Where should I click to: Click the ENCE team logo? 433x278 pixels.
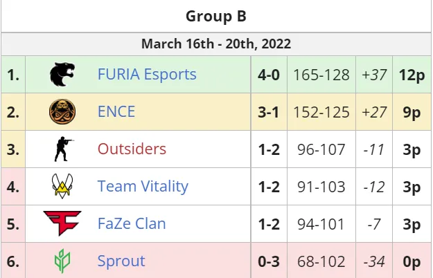click(62, 111)
